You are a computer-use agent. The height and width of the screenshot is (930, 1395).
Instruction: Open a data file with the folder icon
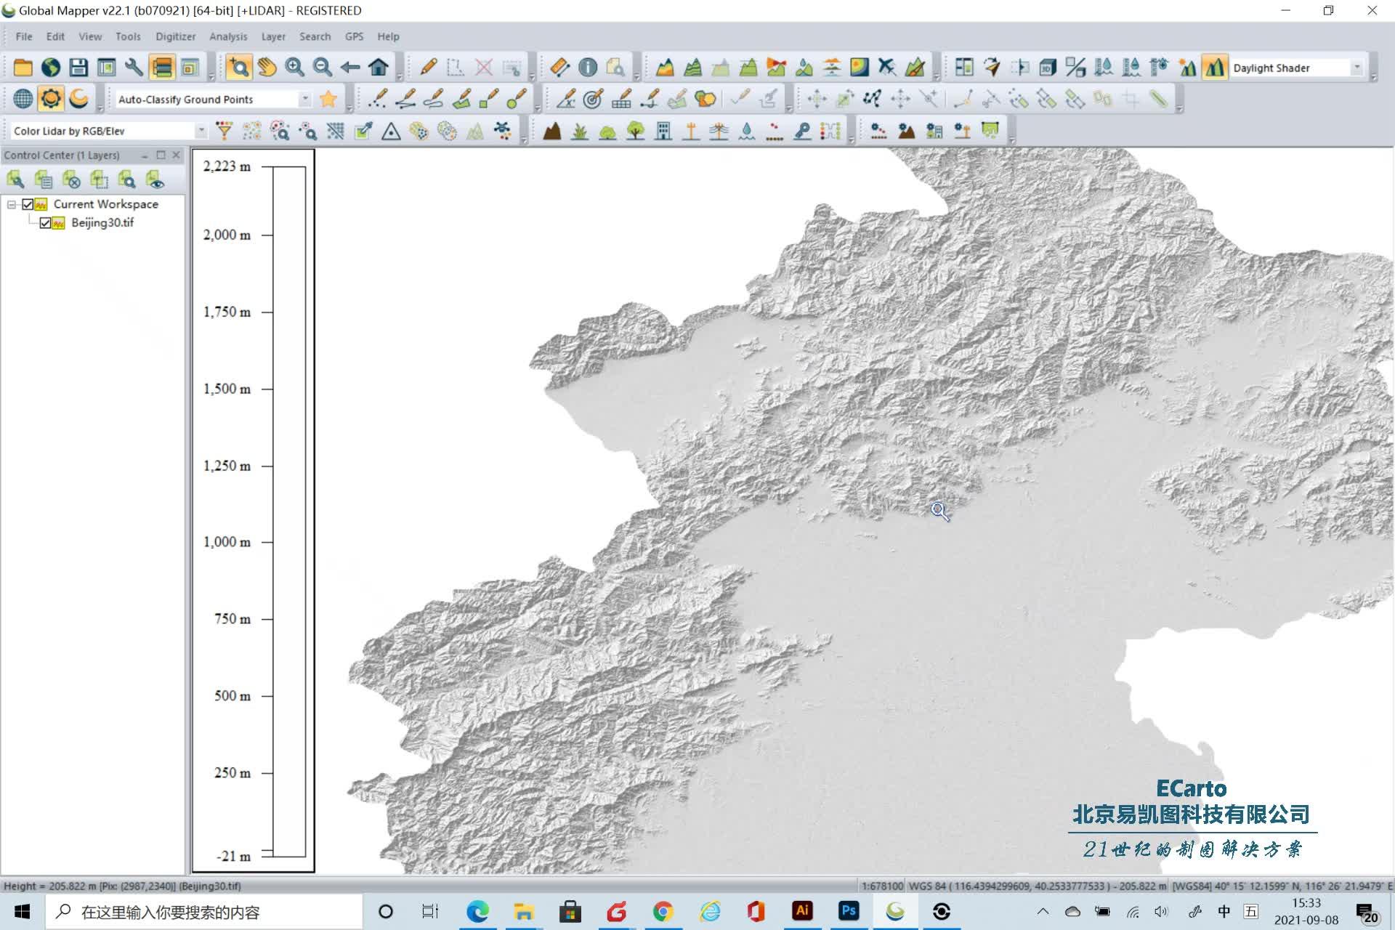point(23,68)
